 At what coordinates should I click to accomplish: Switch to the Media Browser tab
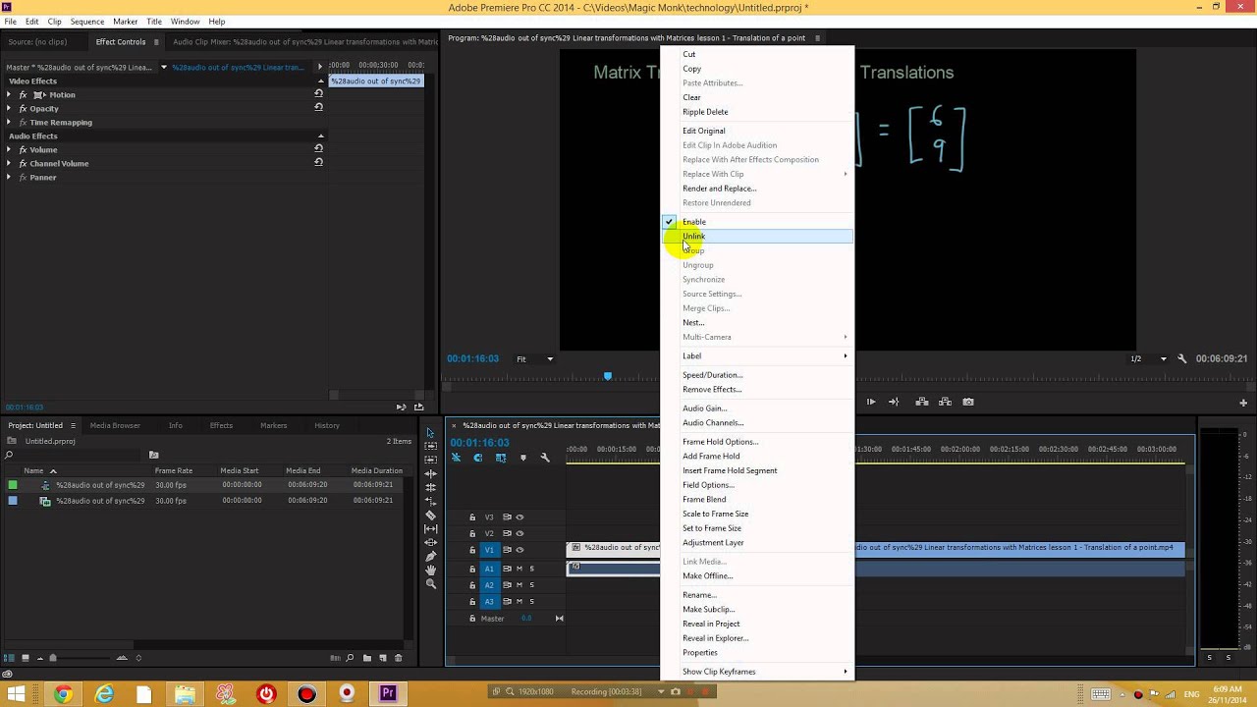(x=115, y=425)
